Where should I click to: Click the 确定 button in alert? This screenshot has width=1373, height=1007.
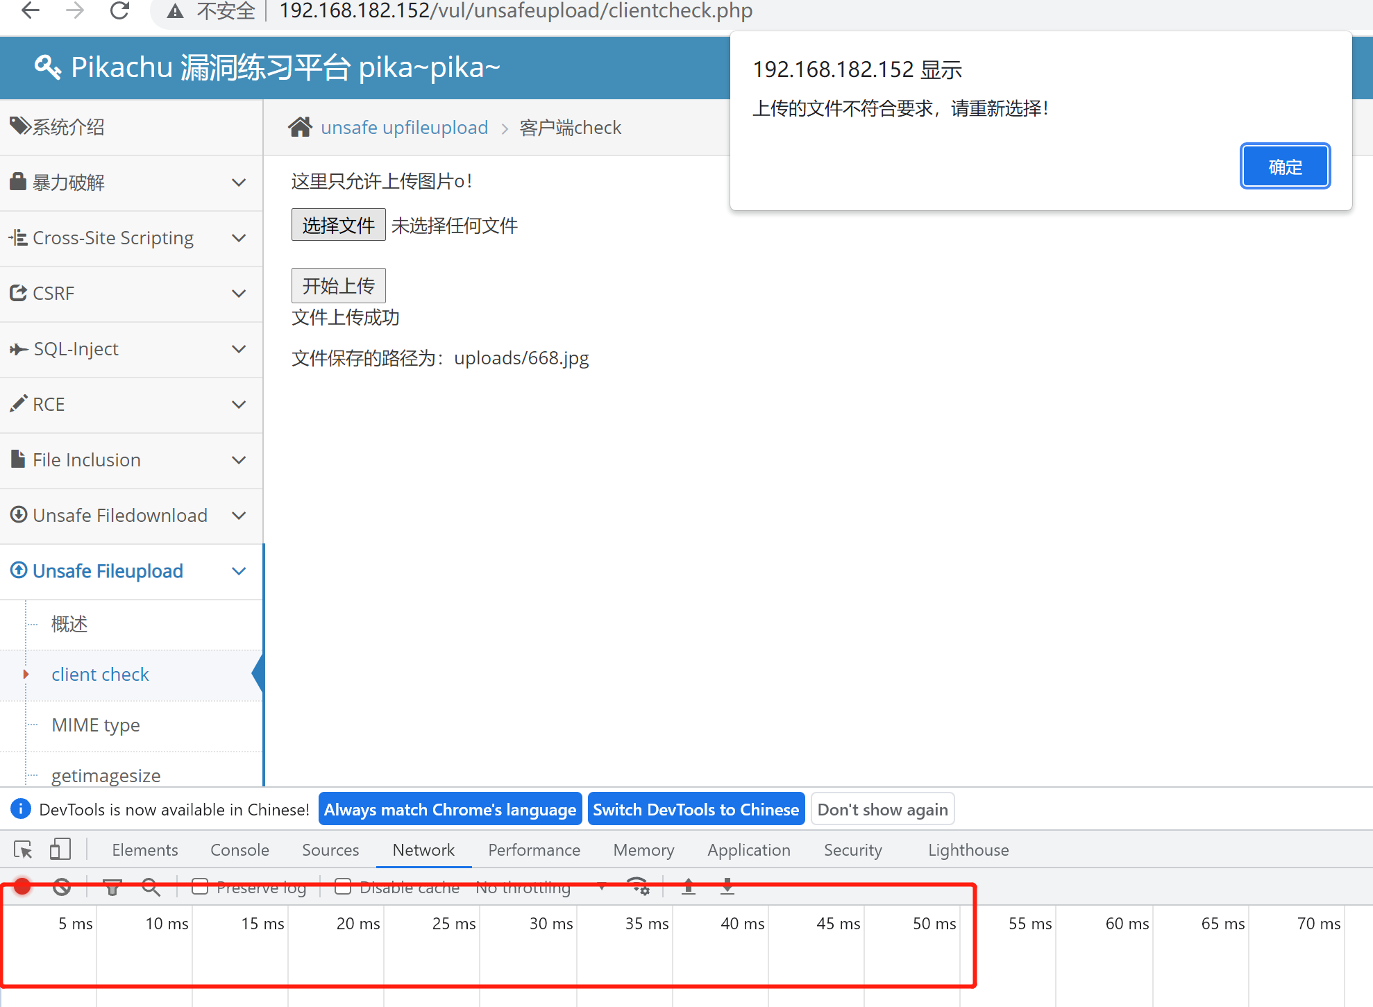tap(1285, 167)
